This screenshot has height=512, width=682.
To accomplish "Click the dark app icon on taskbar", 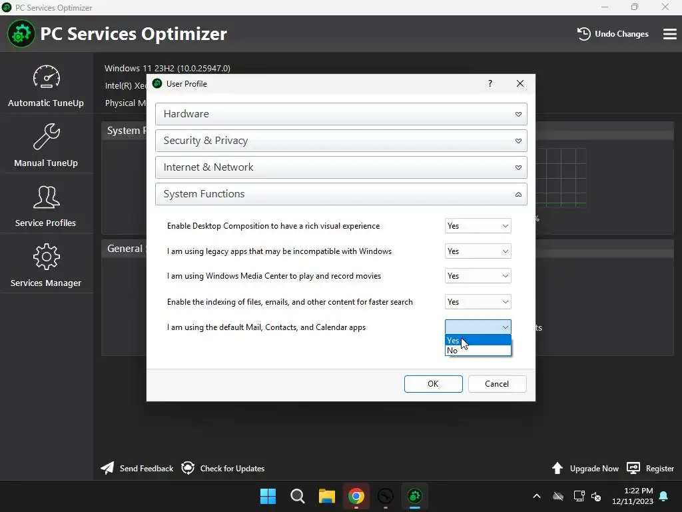I will click(x=386, y=496).
